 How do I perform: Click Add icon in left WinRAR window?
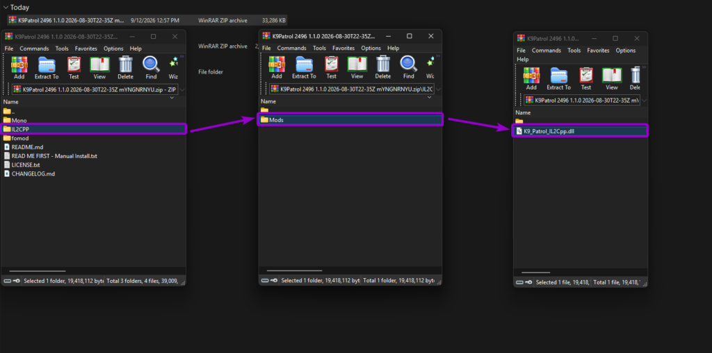(x=19, y=68)
